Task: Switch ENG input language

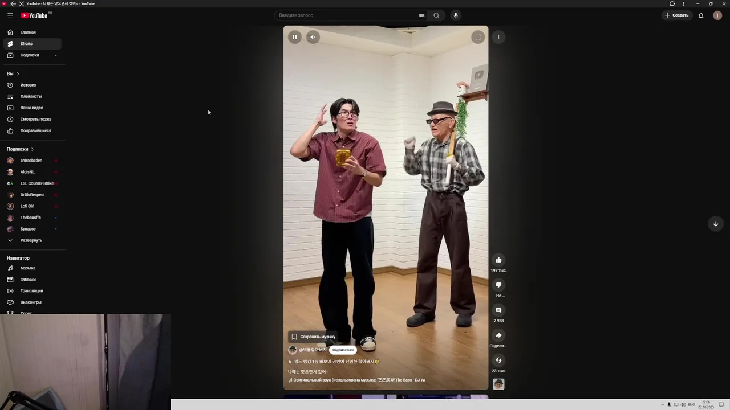Action: click(691, 404)
